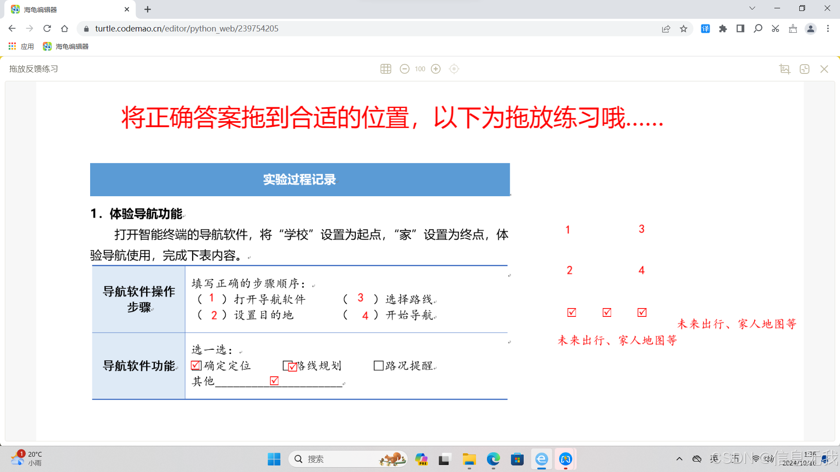
Task: Open the translate extension icon
Action: coord(705,29)
